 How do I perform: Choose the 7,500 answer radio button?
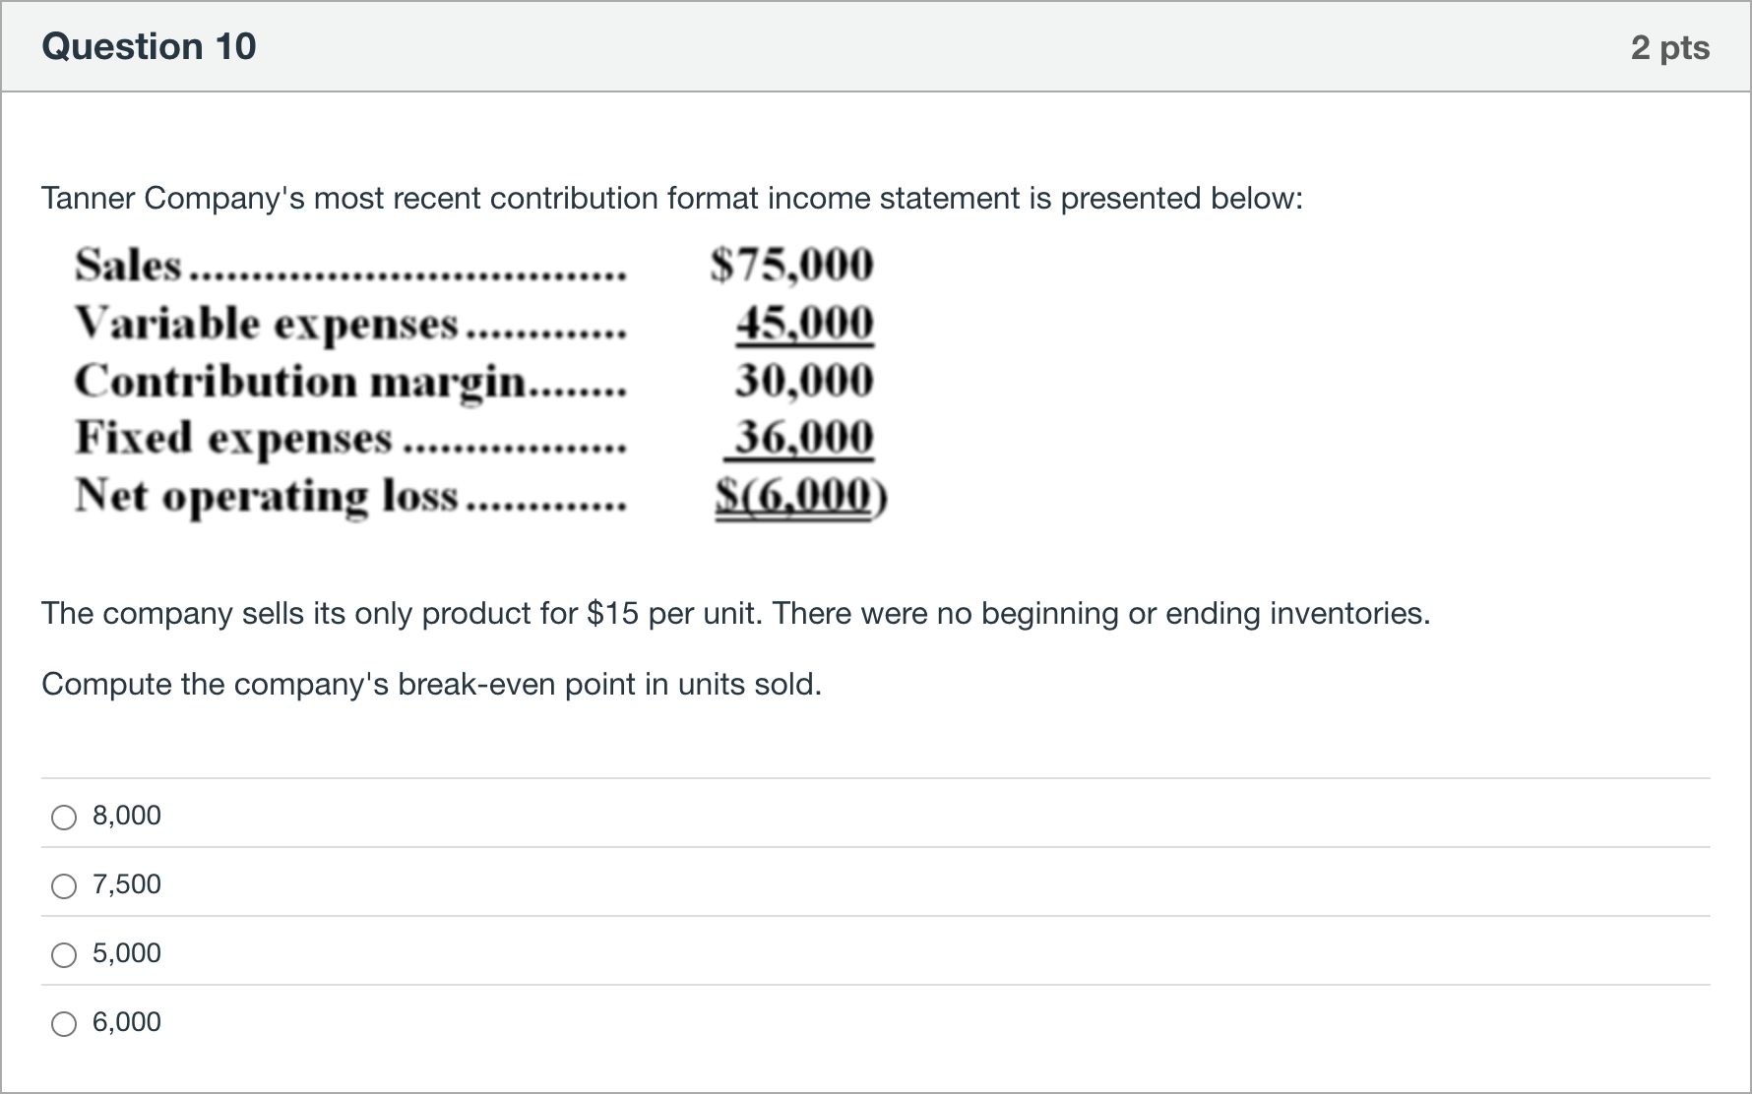click(64, 886)
